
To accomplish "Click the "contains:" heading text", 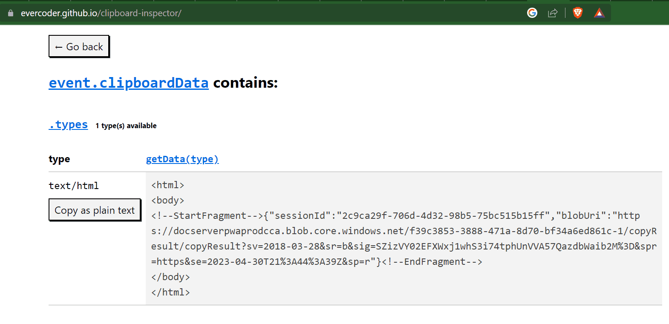I will pyautogui.click(x=245, y=83).
